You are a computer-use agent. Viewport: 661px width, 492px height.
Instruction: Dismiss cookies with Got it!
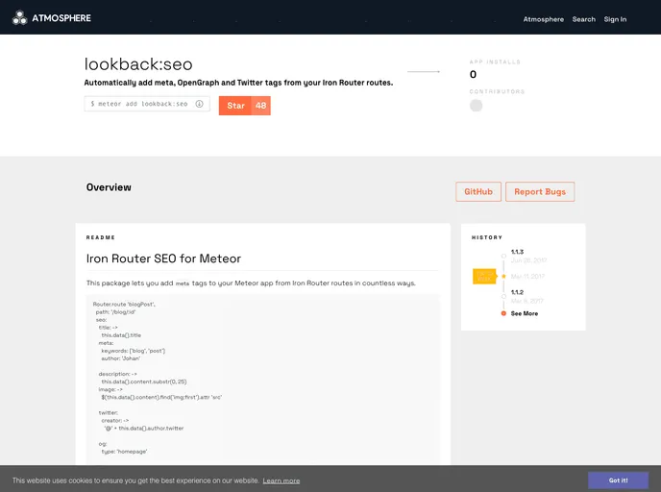618,480
